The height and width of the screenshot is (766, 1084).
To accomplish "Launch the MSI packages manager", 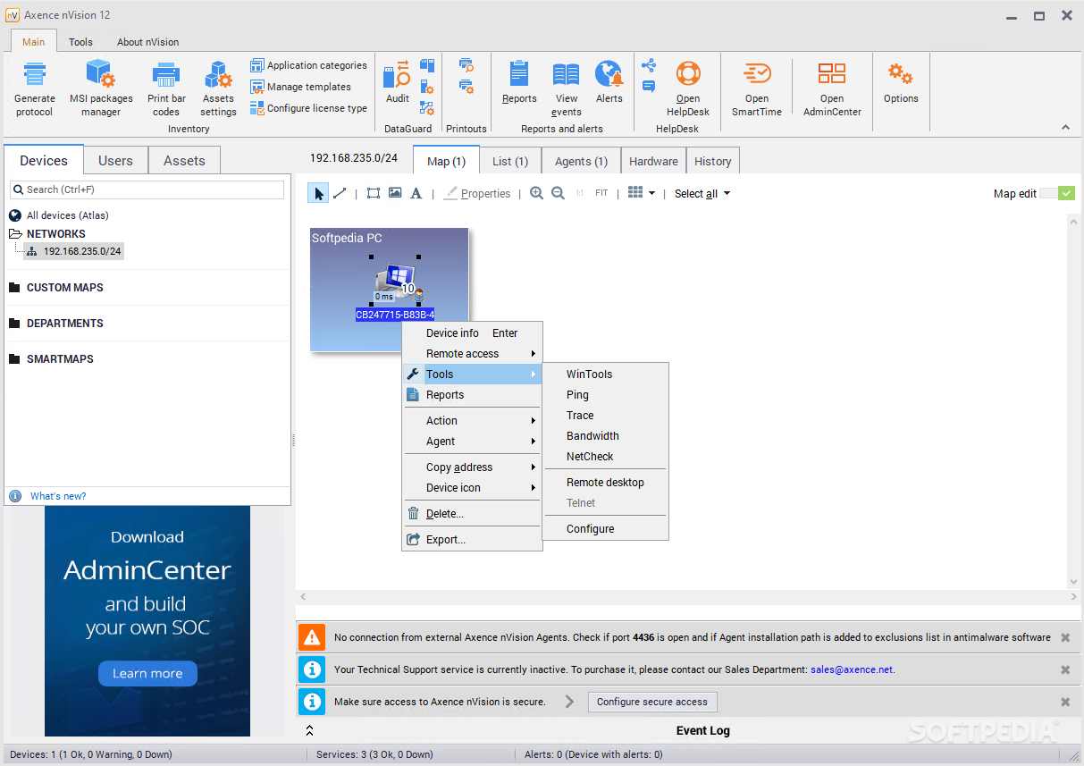I will 101,88.
